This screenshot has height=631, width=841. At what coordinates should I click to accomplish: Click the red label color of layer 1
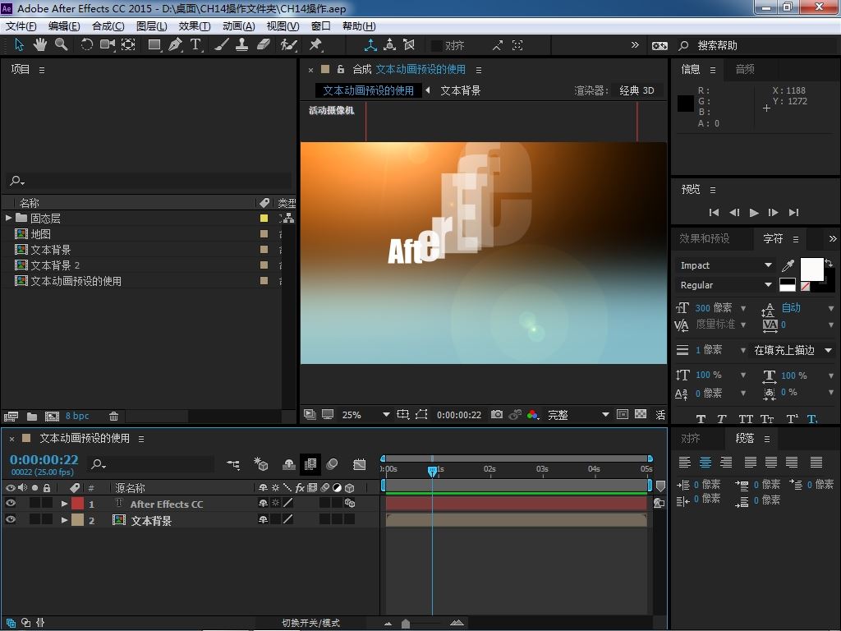point(78,504)
